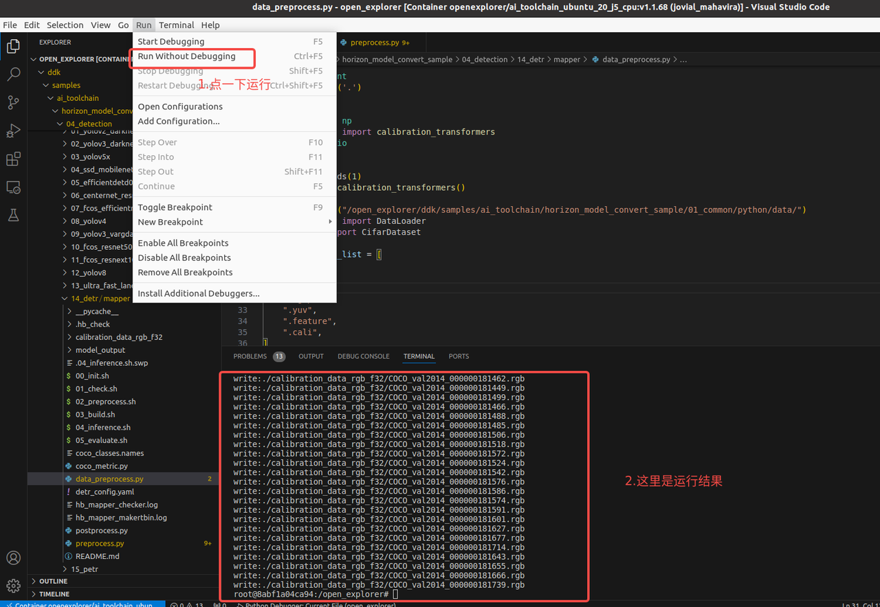Open the Remote Explorer icon
Viewport: 880px width, 607px height.
click(x=13, y=187)
